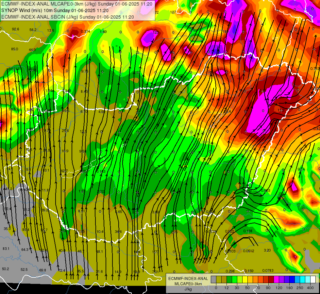Click the map value 25.6
Screen dimensions: 320x294
[65, 131]
